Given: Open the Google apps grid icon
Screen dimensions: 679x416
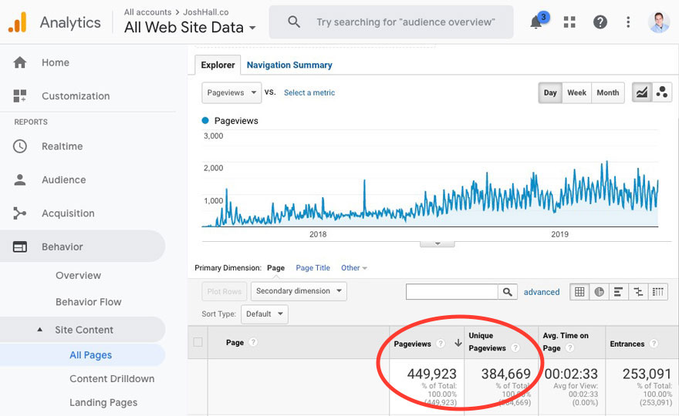Looking at the screenshot, I should point(570,22).
